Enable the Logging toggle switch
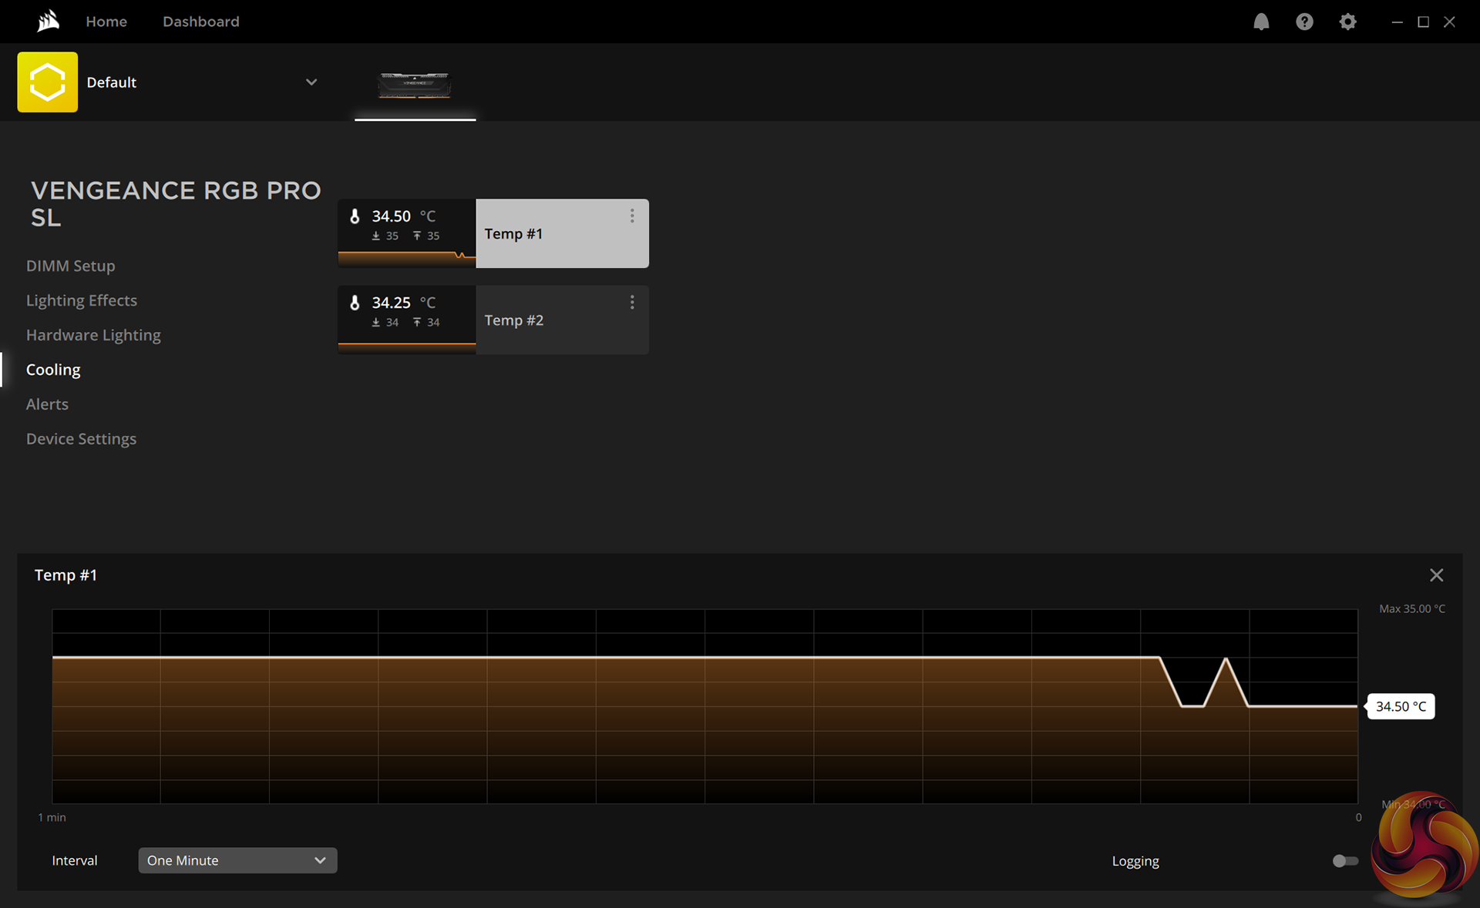Screen dimensions: 1480x908 (x=1345, y=861)
